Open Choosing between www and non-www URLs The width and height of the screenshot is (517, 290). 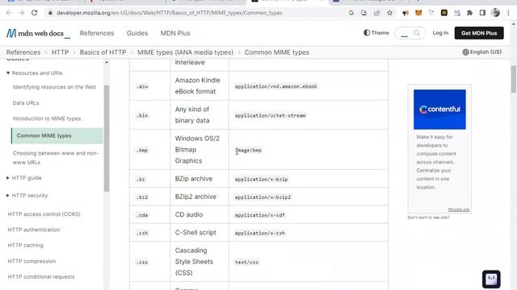56,158
